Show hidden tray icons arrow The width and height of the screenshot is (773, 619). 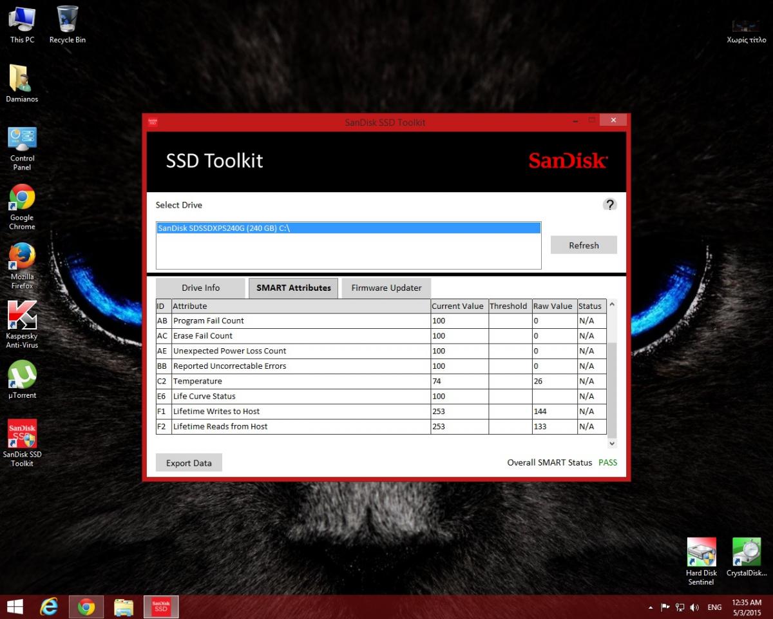651,607
